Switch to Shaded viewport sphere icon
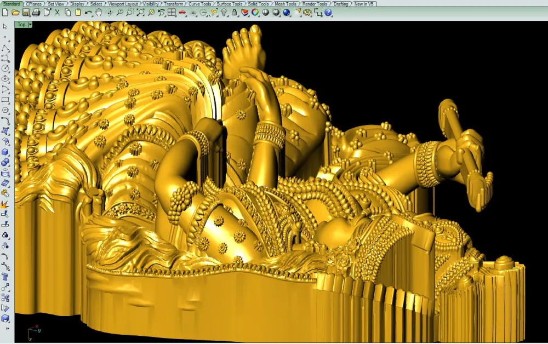Screen dimensions: 548x344 [x=266, y=13]
